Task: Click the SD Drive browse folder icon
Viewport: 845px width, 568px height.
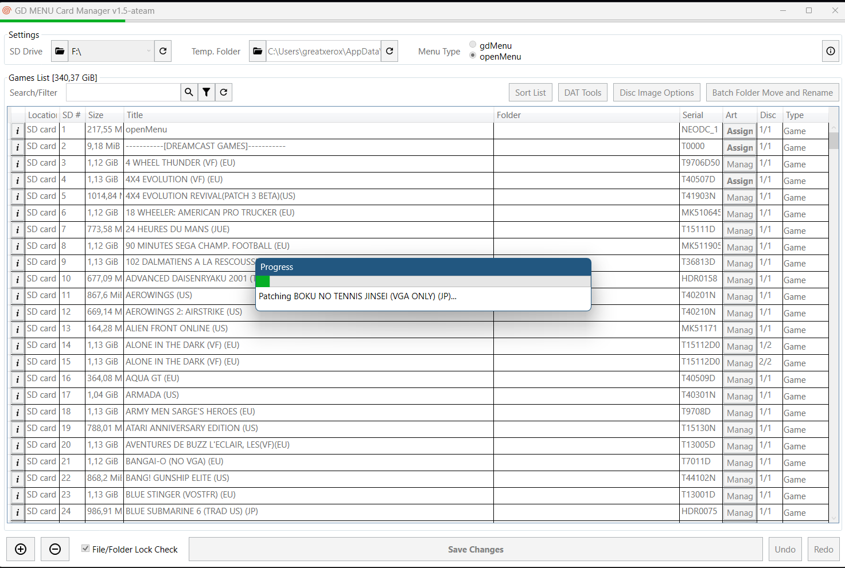Action: click(60, 52)
